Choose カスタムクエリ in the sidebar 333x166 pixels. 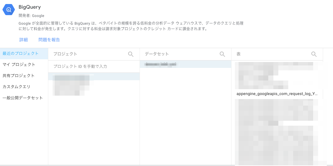pos(24,87)
